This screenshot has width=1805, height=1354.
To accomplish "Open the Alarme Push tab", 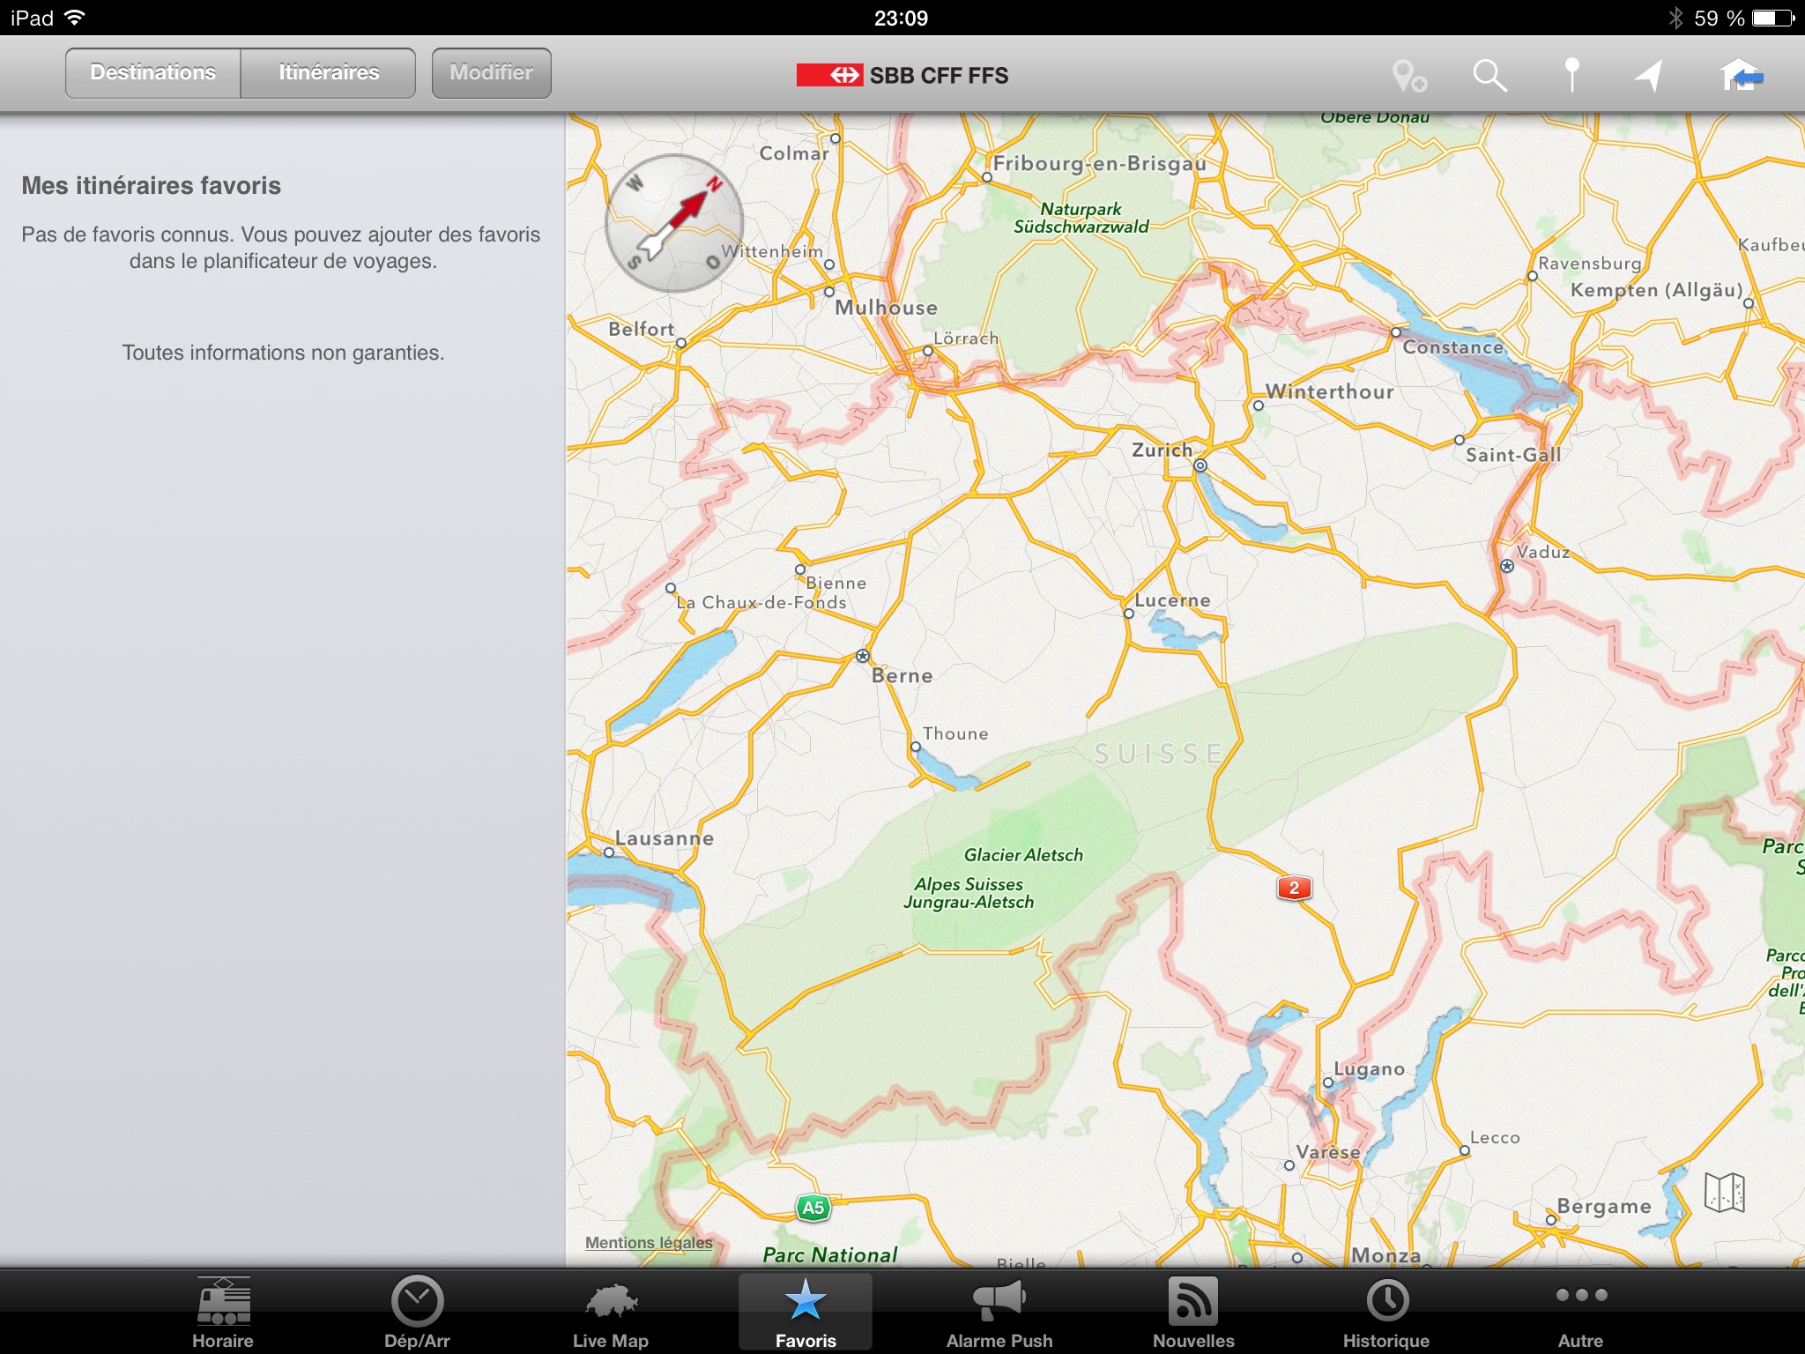I will click(999, 1312).
